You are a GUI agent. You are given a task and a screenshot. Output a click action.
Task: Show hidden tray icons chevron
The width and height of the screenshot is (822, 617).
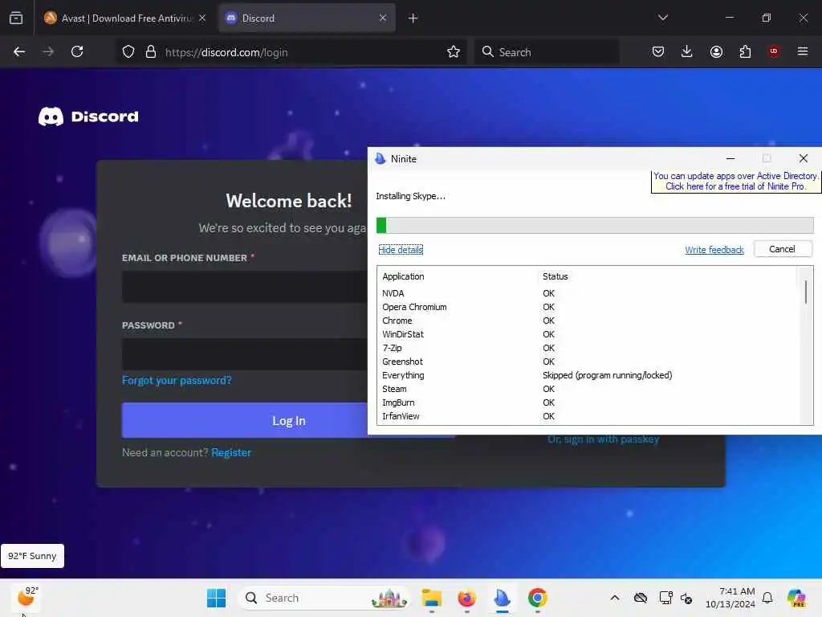pyautogui.click(x=615, y=598)
